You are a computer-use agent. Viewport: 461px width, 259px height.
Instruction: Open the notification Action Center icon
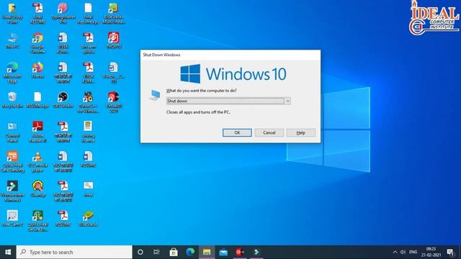[450, 253]
